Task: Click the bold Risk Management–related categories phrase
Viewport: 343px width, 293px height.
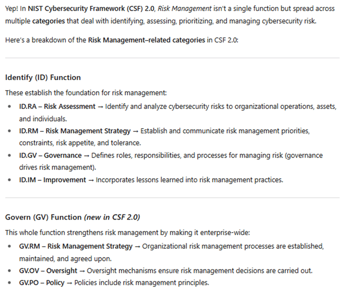Action: (x=146, y=40)
